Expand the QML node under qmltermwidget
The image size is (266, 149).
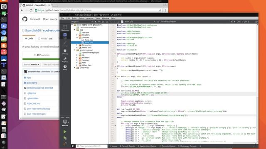pyautogui.click(x=77, y=62)
